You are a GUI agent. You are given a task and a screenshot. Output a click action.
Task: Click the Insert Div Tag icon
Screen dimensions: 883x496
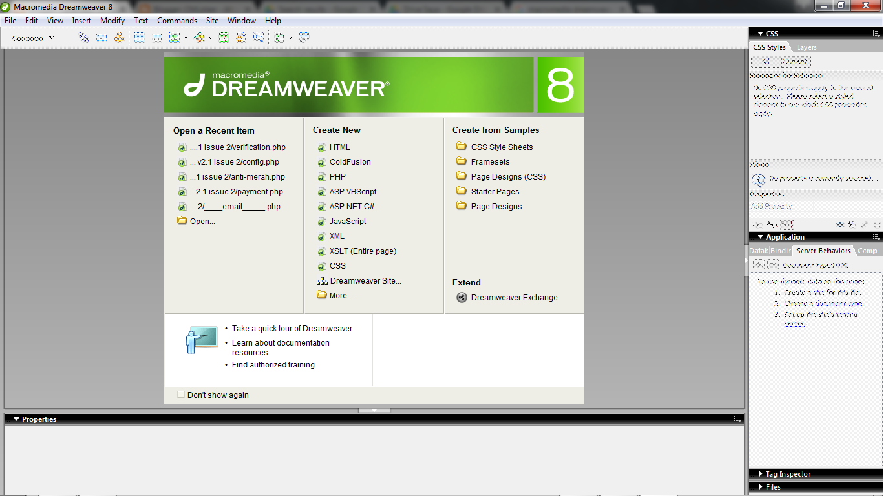[x=157, y=37]
